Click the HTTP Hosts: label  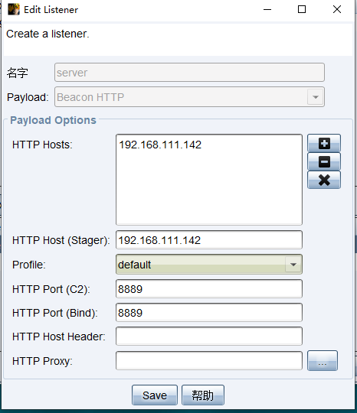[x=42, y=145]
